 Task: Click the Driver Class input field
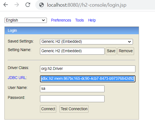coord(88,69)
